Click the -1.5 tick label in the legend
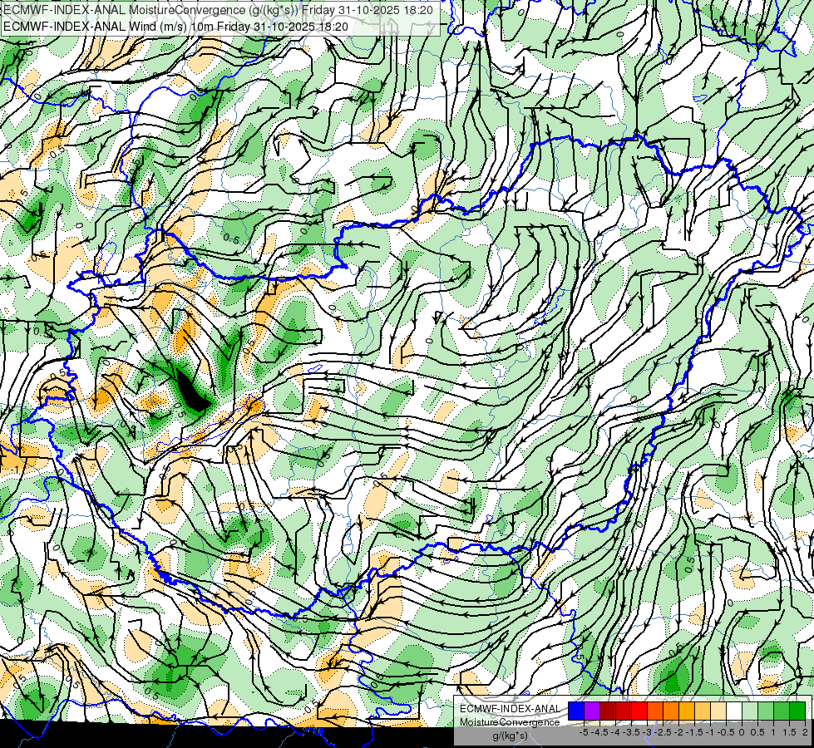The height and width of the screenshot is (748, 814). point(694,732)
